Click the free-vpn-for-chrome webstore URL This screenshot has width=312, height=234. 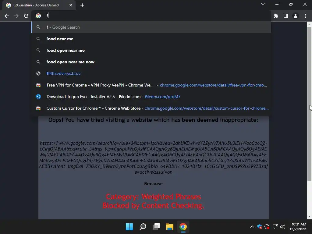(213, 85)
